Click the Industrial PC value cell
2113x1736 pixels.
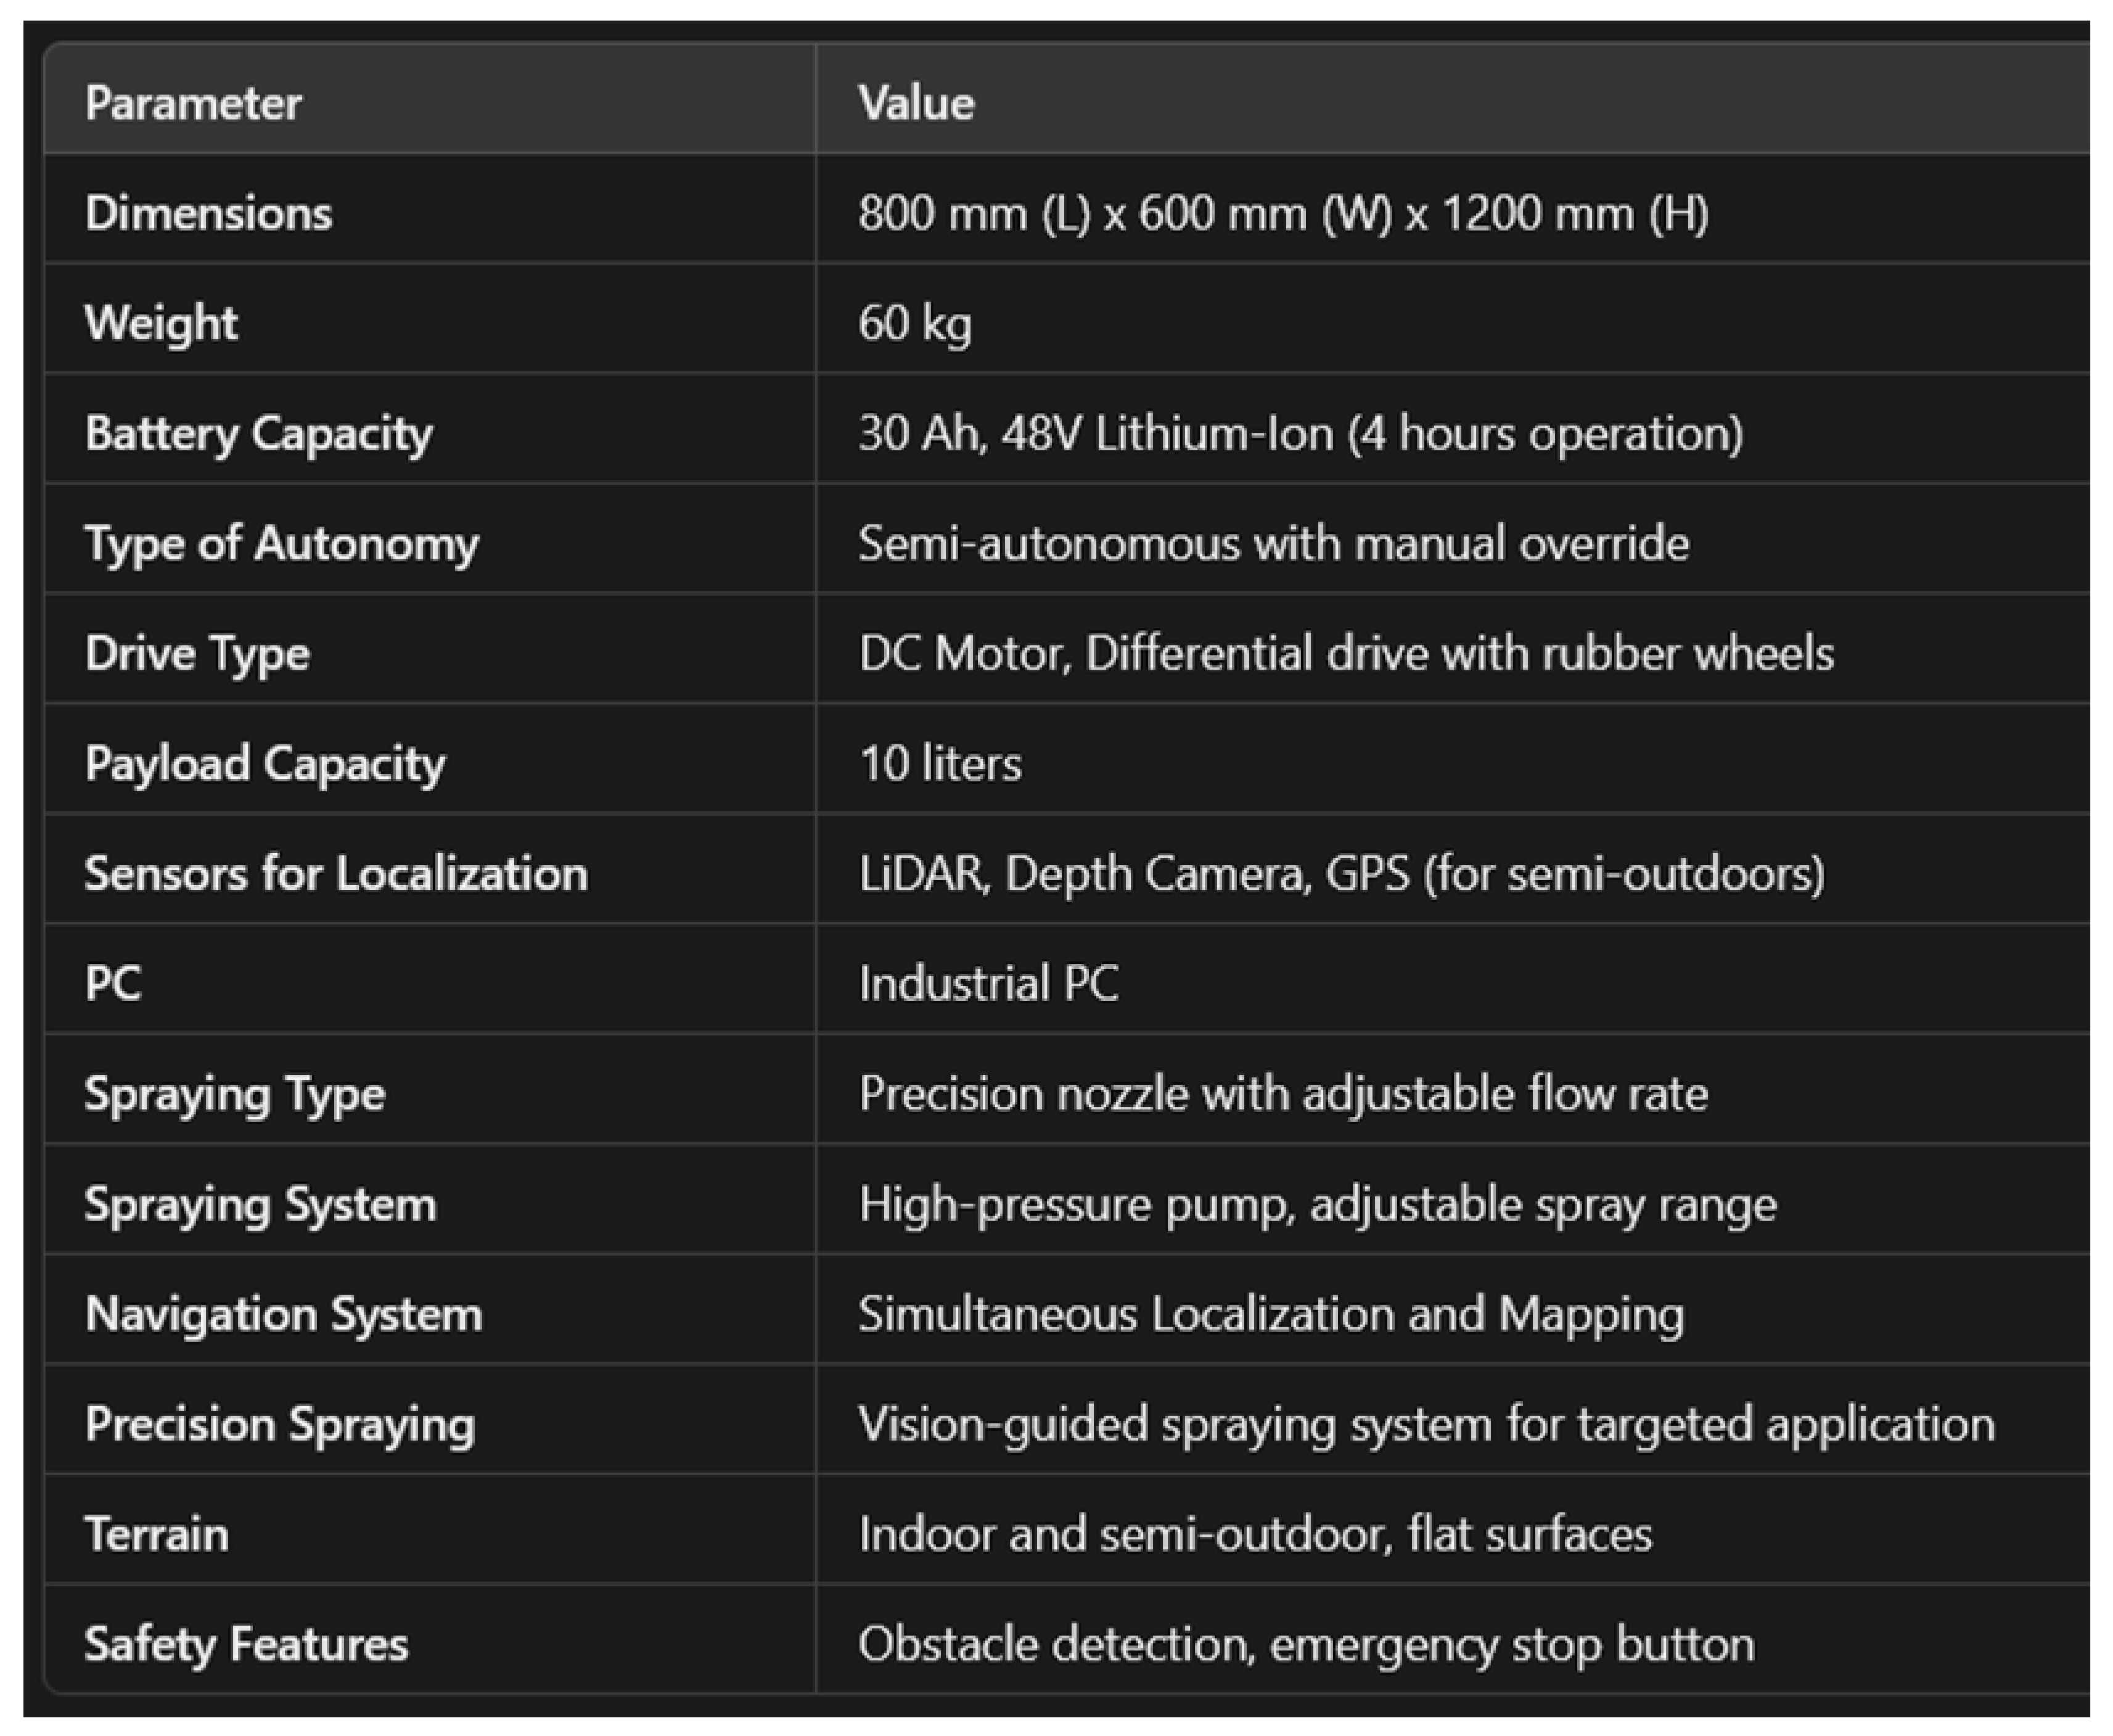(x=988, y=983)
